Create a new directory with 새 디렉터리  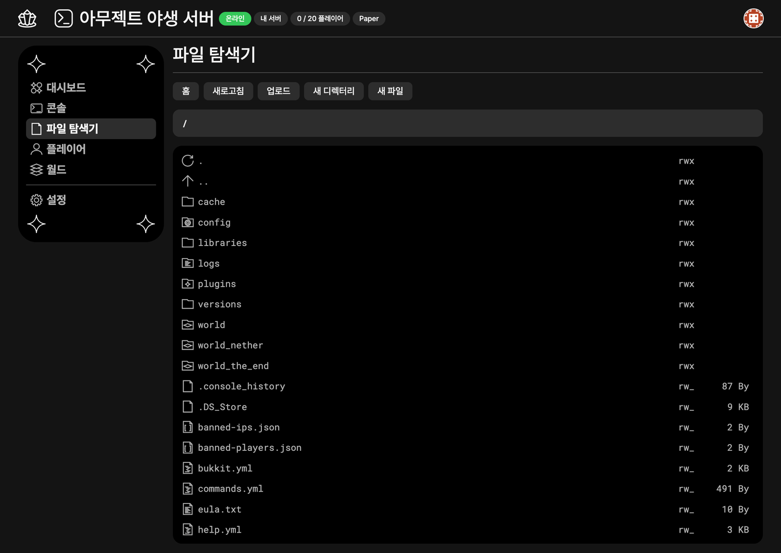coord(333,91)
